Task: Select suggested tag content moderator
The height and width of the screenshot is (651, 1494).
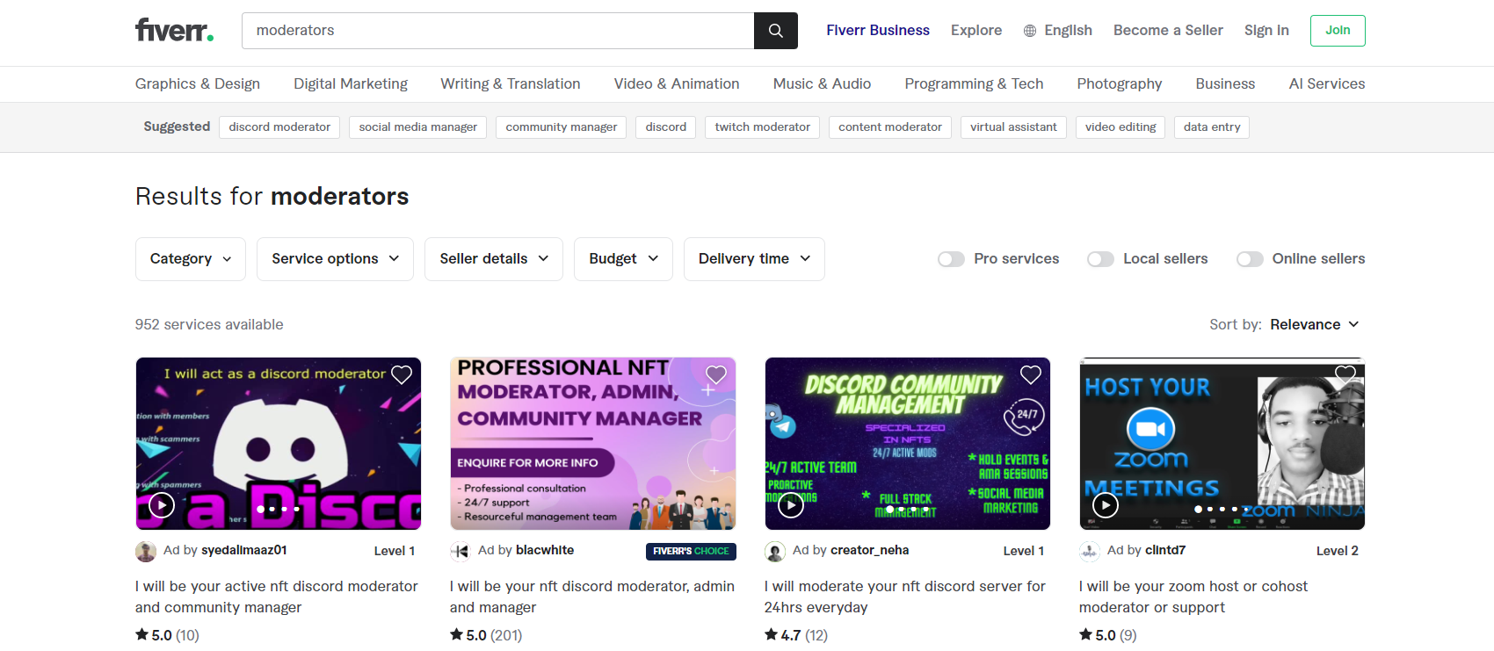Action: 890,127
